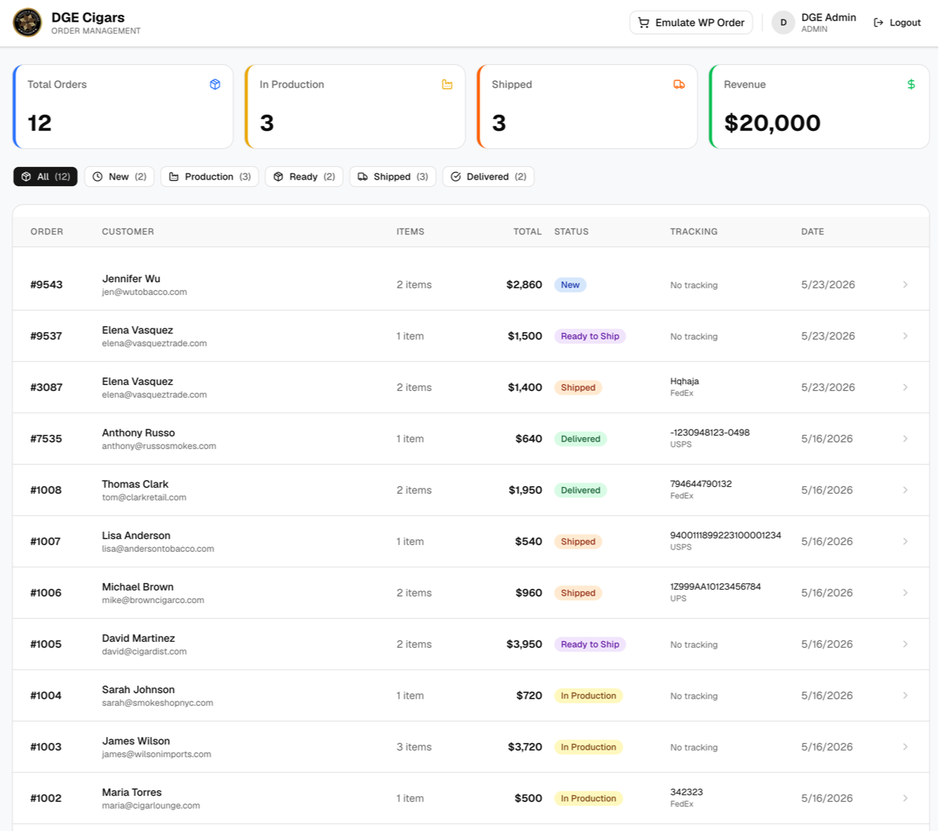Expand order #9543 with its chevron
The width and height of the screenshot is (939, 831).
905,284
